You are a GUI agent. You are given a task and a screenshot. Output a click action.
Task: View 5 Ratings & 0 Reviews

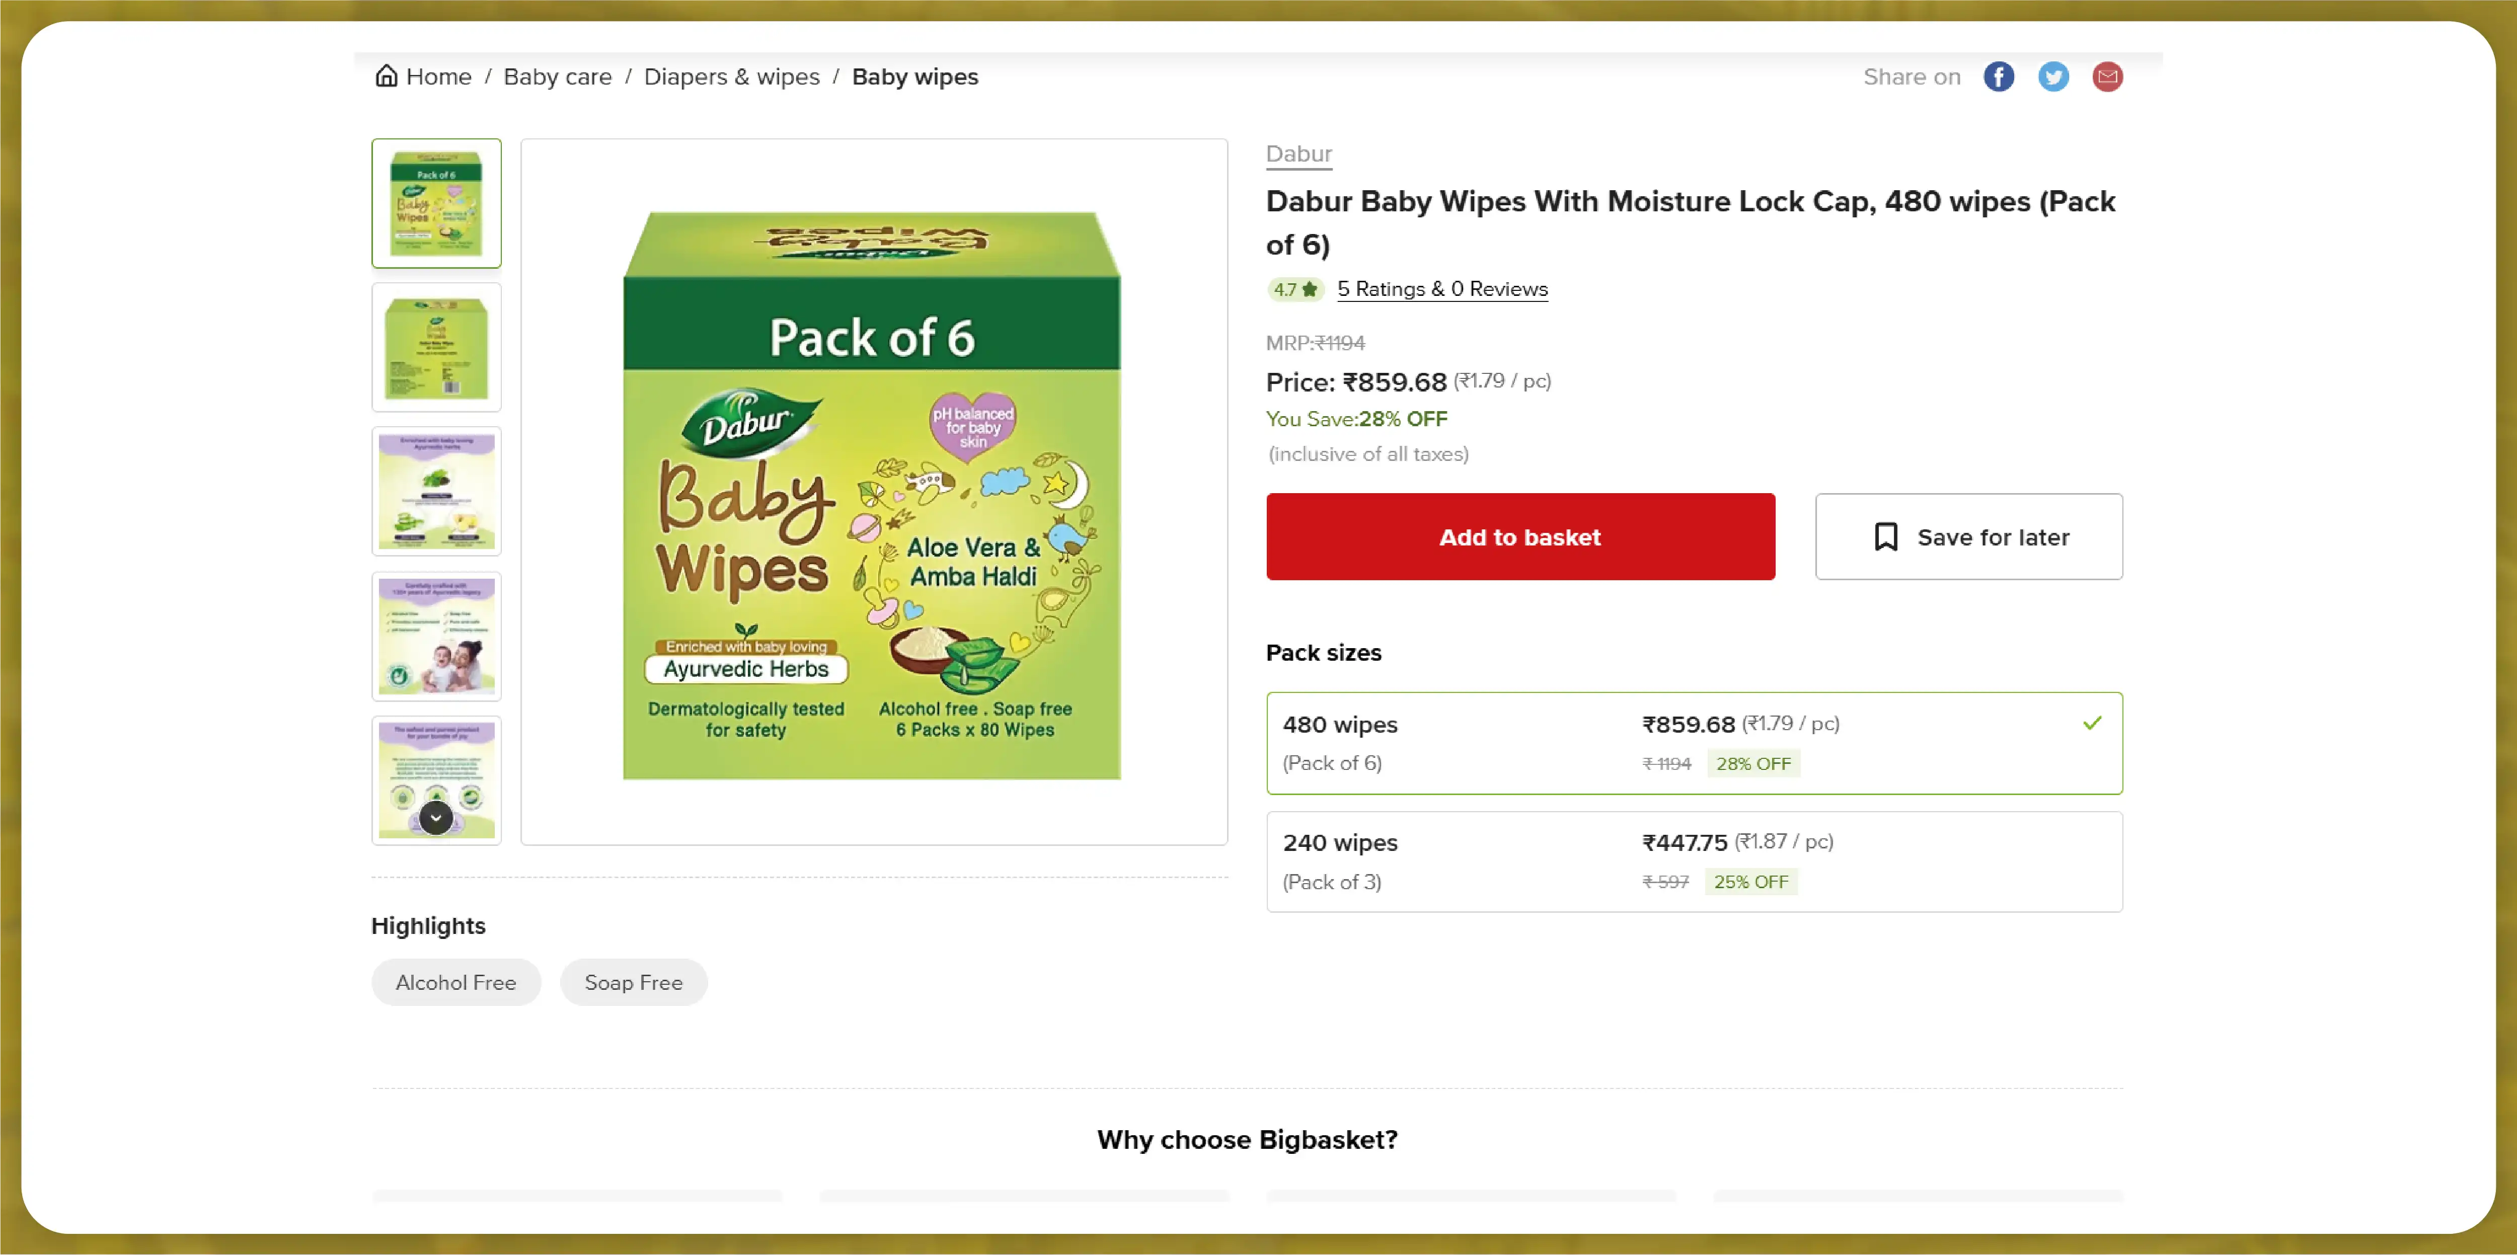pos(1441,289)
